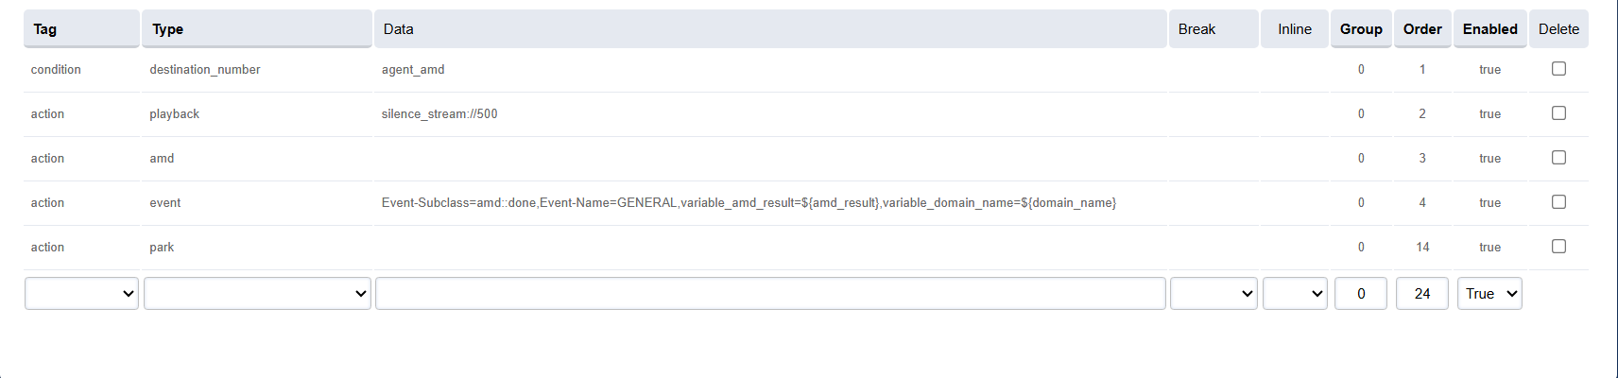Open the Break dropdown in new row
Image resolution: width=1618 pixels, height=378 pixels.
[x=1213, y=294]
